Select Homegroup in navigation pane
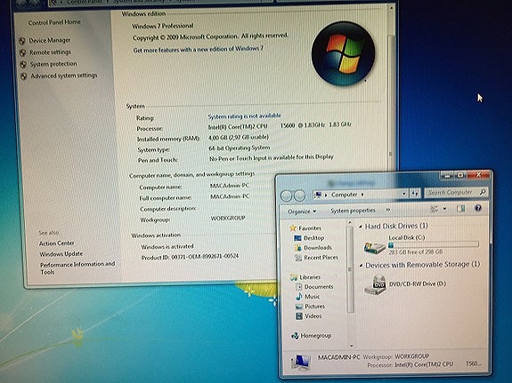The height and width of the screenshot is (383, 512). coord(316,335)
